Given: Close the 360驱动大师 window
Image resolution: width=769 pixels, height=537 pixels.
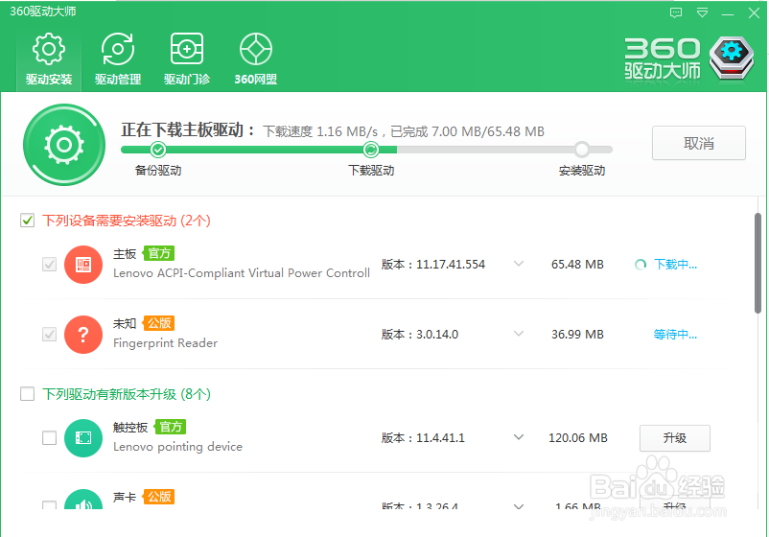Looking at the screenshot, I should tap(754, 12).
